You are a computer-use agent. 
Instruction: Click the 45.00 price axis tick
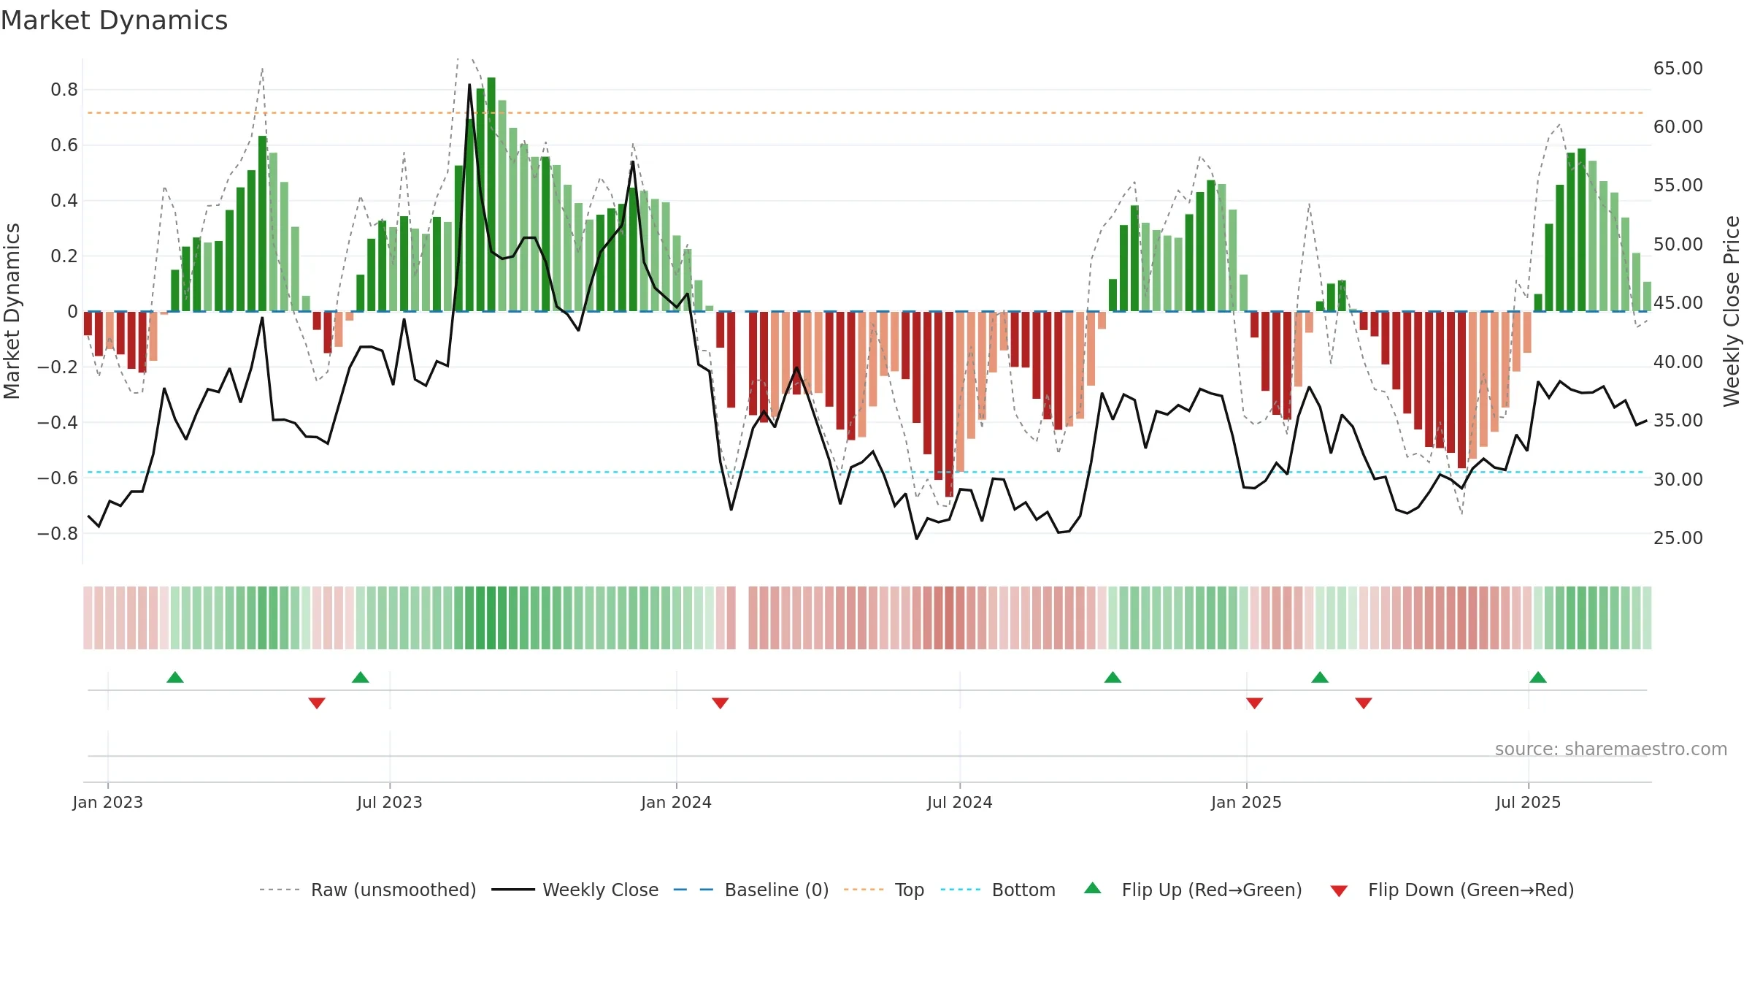pyautogui.click(x=1678, y=302)
